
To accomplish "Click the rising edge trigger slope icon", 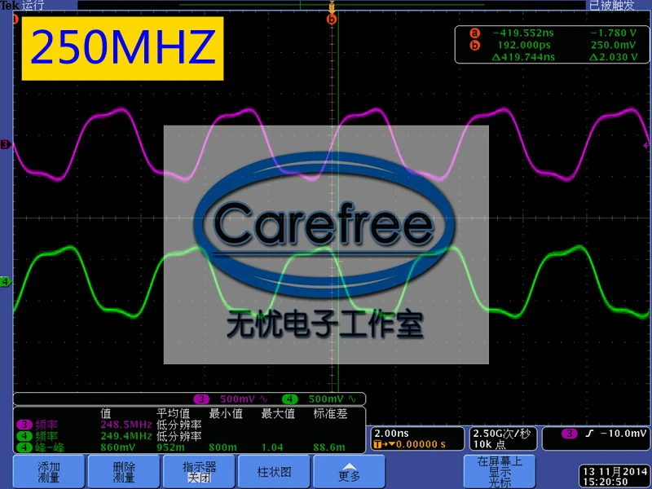I will point(589,434).
